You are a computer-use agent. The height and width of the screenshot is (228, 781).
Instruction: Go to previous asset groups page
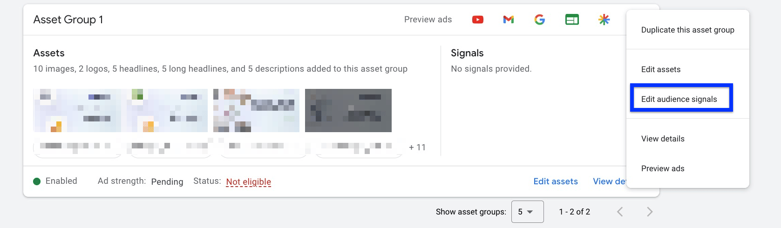point(620,212)
